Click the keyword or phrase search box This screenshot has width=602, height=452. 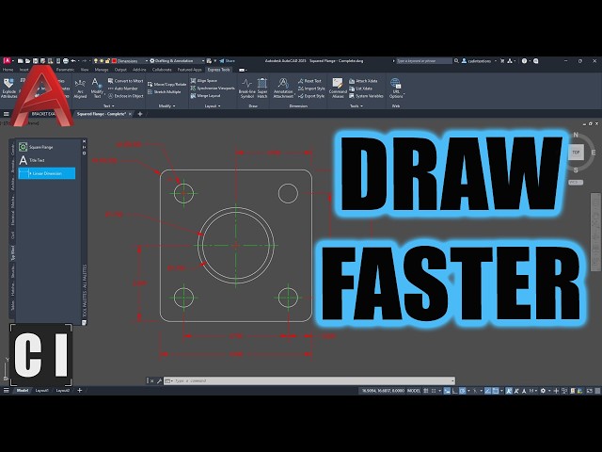coord(424,60)
